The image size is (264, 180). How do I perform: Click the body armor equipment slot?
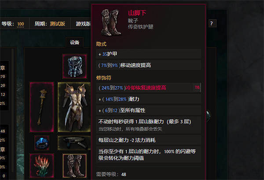[74, 107]
